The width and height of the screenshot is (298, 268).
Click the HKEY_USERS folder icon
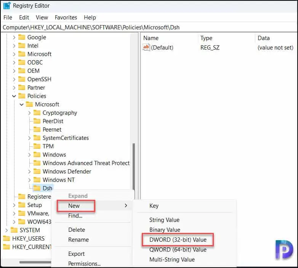pos(6,238)
